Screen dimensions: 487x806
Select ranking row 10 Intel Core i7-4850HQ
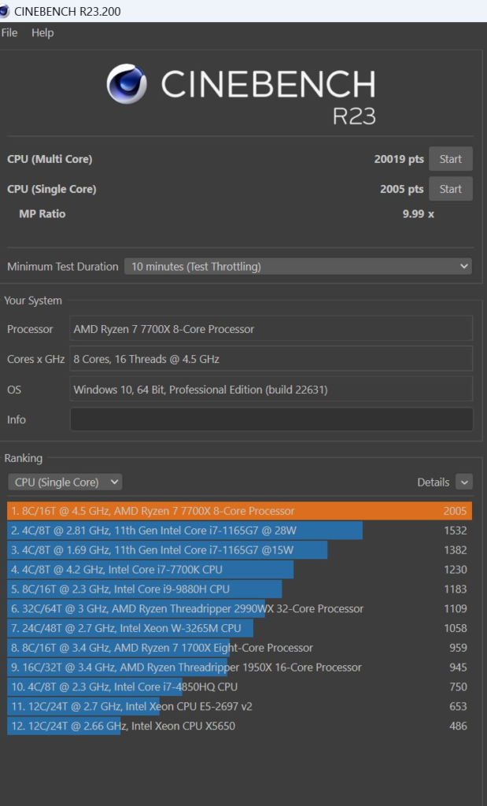tap(239, 686)
